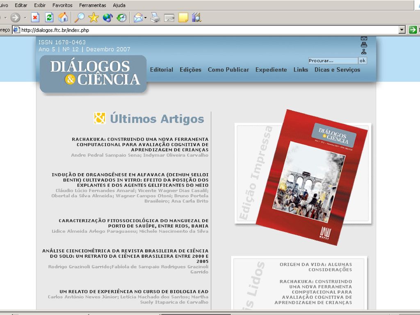
Task: Click the green Go arrow button
Action: pyautogui.click(x=413, y=30)
